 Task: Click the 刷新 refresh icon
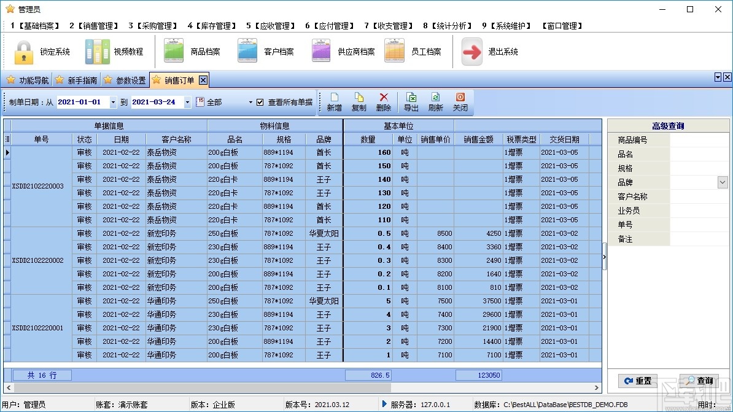coord(435,98)
